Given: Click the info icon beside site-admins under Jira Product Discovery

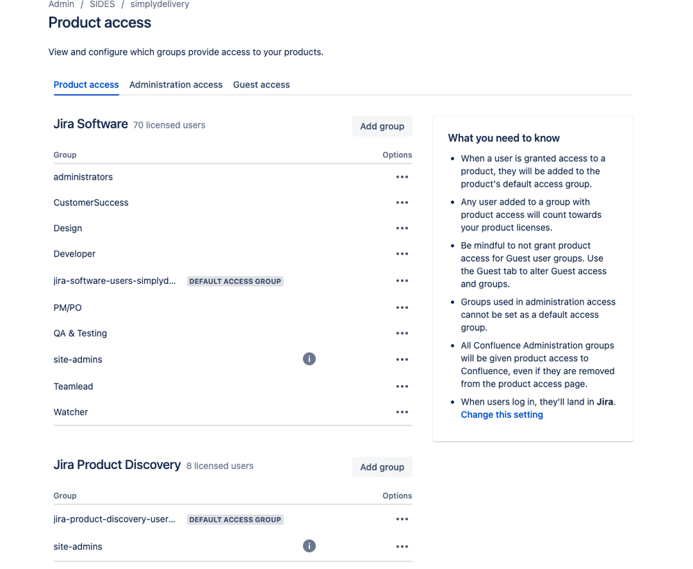Looking at the screenshot, I should coord(309,546).
